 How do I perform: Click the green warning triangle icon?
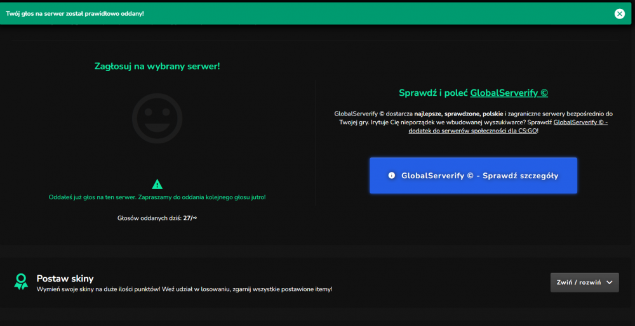coord(157,185)
